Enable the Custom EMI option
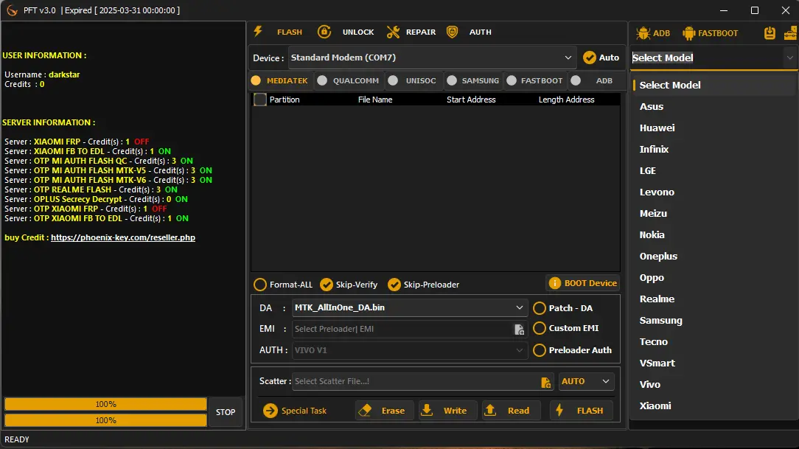This screenshot has width=799, height=449. pyautogui.click(x=539, y=328)
